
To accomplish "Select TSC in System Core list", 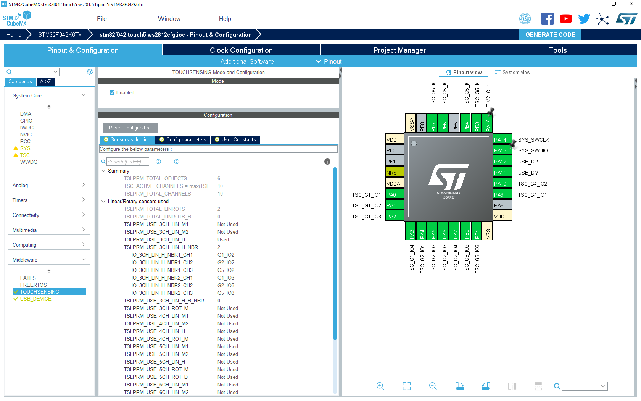I will (x=25, y=155).
